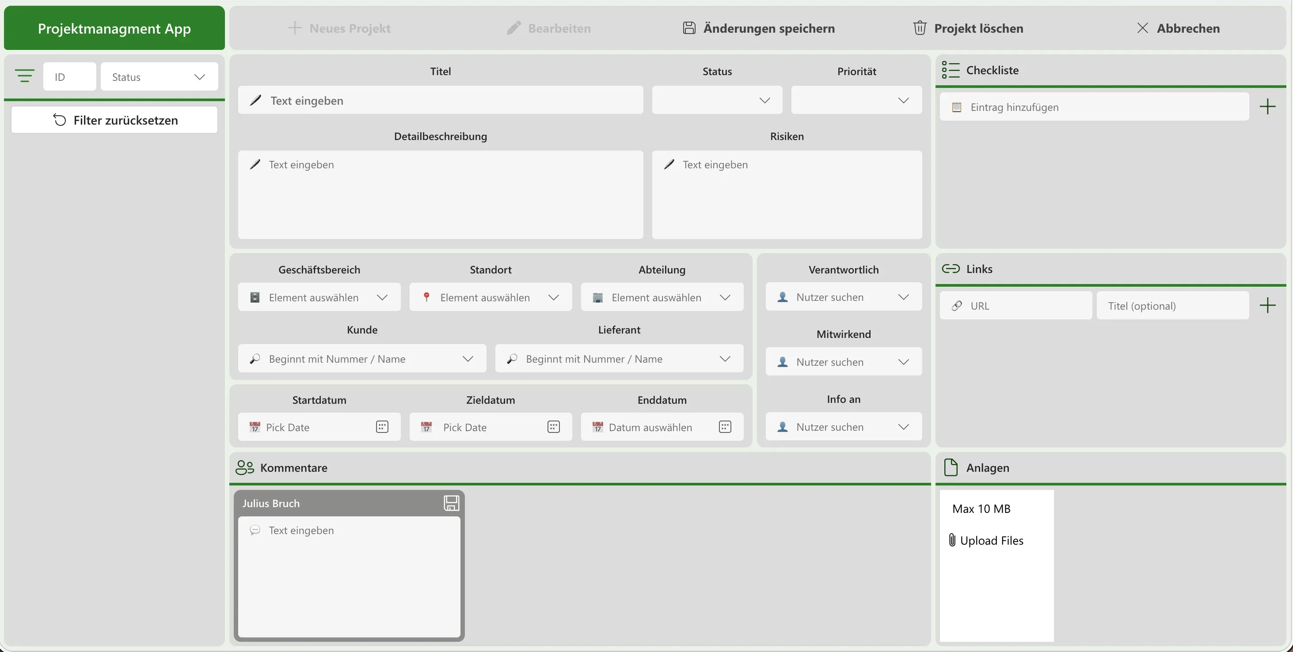
Task: Open the Priorität dropdown
Action: [x=856, y=100]
